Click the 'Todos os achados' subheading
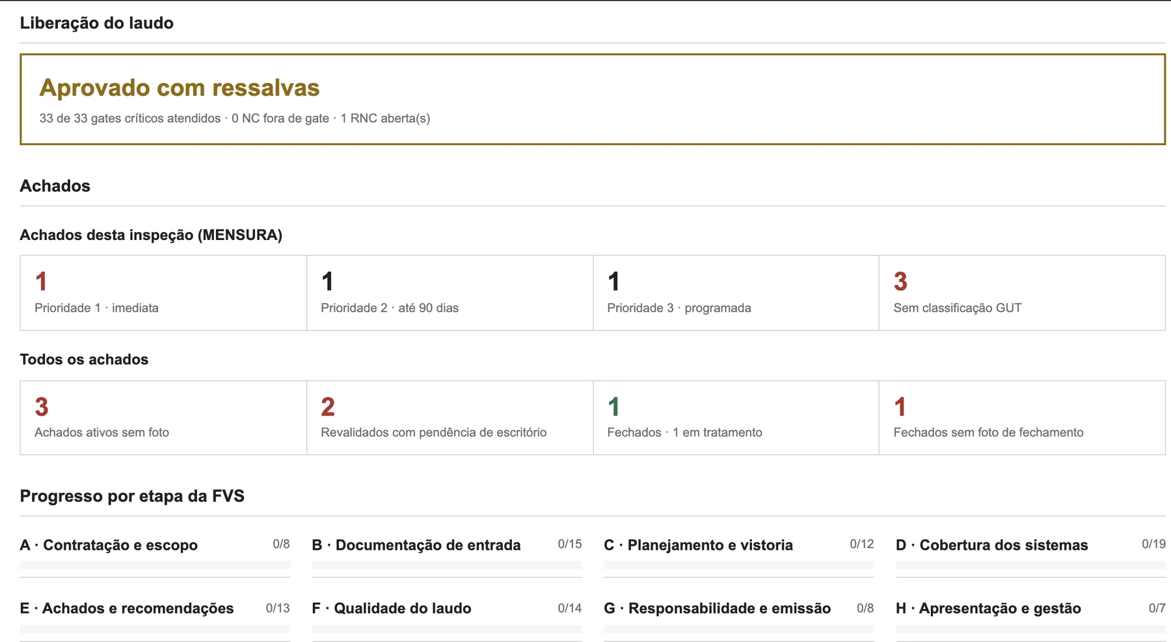1171x642 pixels. coord(84,359)
